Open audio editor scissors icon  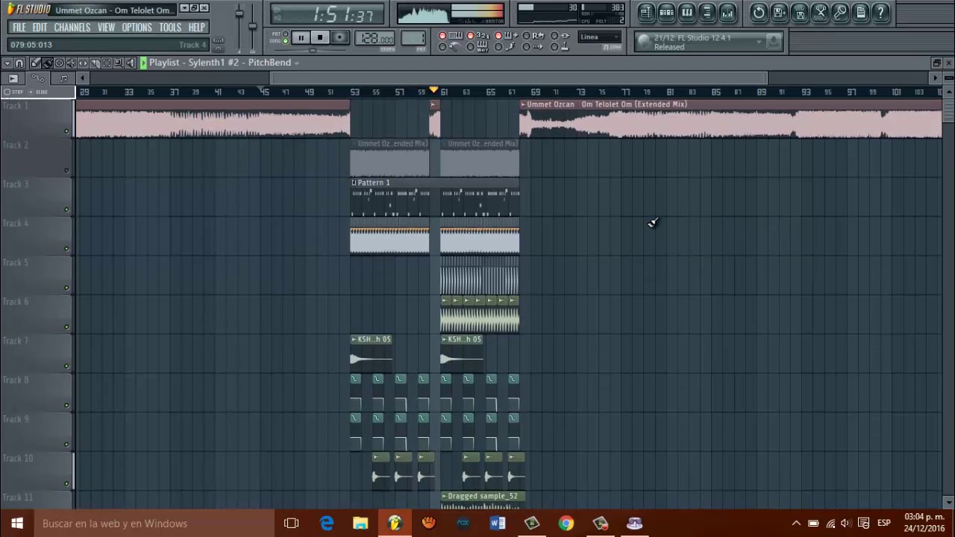tap(819, 12)
